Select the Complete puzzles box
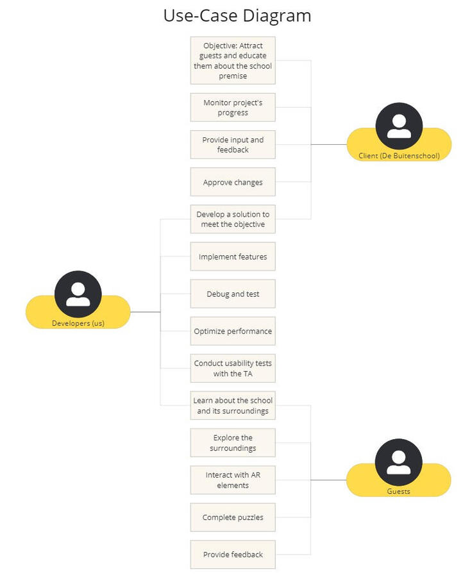This screenshot has height=577, width=472. coord(233,517)
